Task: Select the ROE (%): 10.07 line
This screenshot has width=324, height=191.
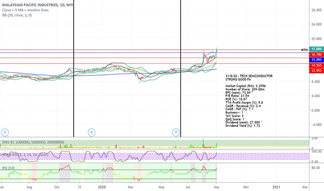Action: (x=236, y=99)
